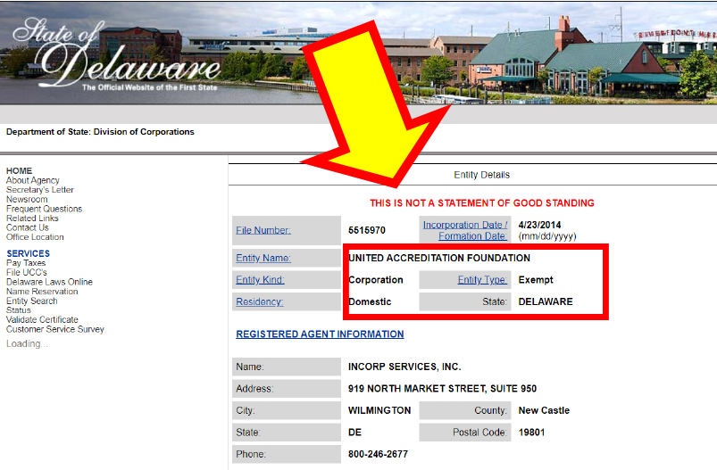Image resolution: width=717 pixels, height=470 pixels.
Task: Click the State of Delaware logo
Action: (116, 55)
